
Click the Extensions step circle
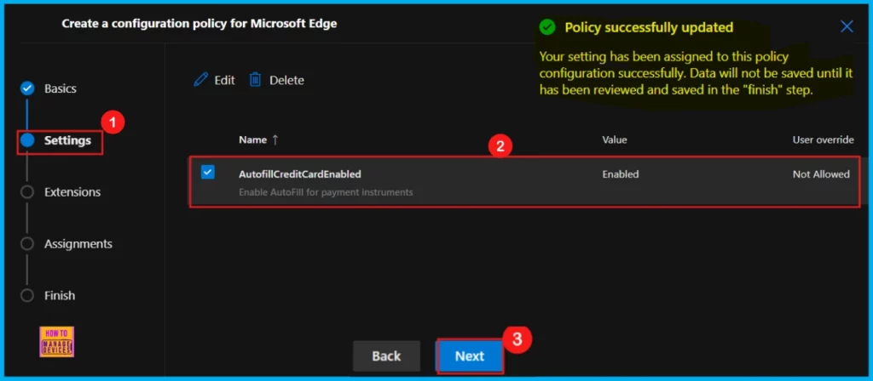coord(27,192)
